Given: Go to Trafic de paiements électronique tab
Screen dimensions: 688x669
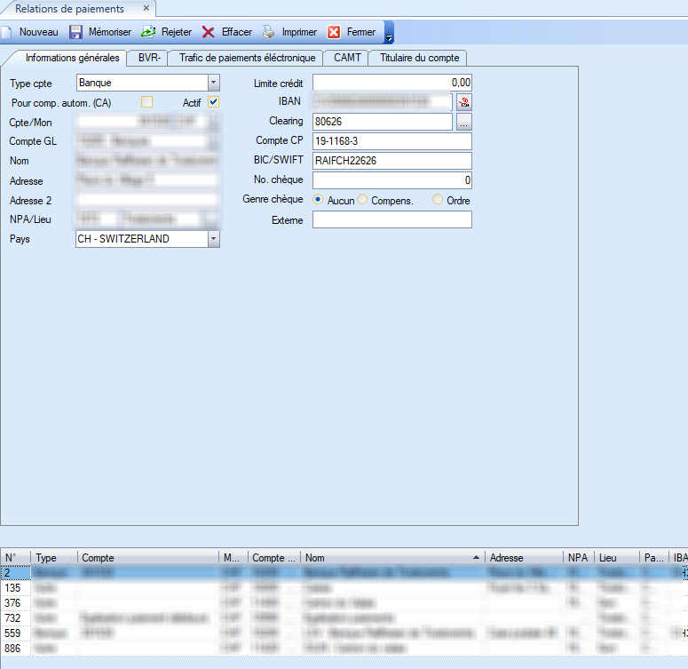Looking at the screenshot, I should click(247, 58).
